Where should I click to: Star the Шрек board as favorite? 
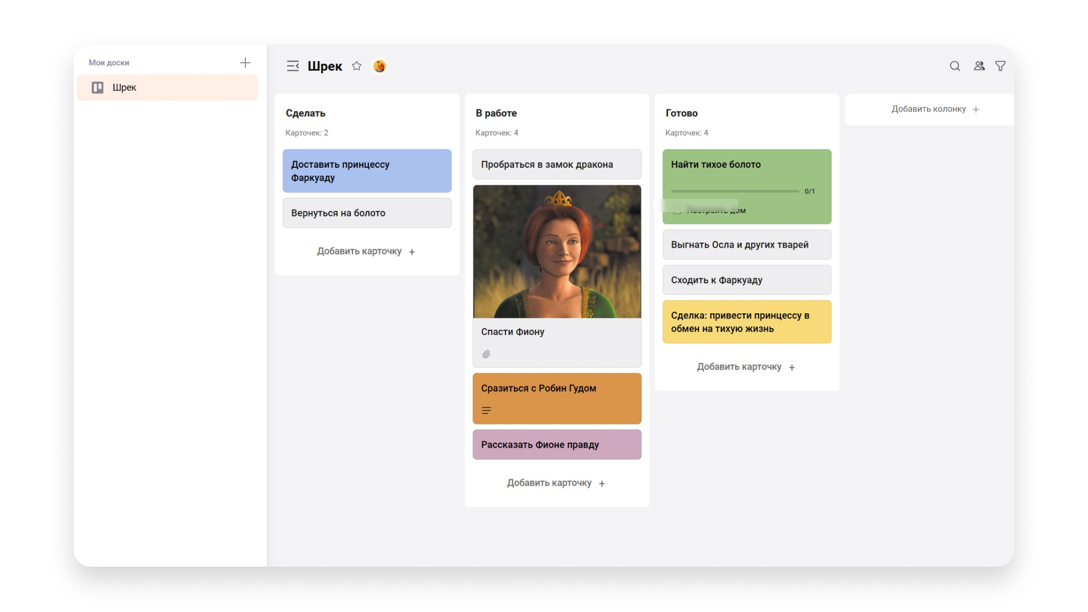[356, 66]
